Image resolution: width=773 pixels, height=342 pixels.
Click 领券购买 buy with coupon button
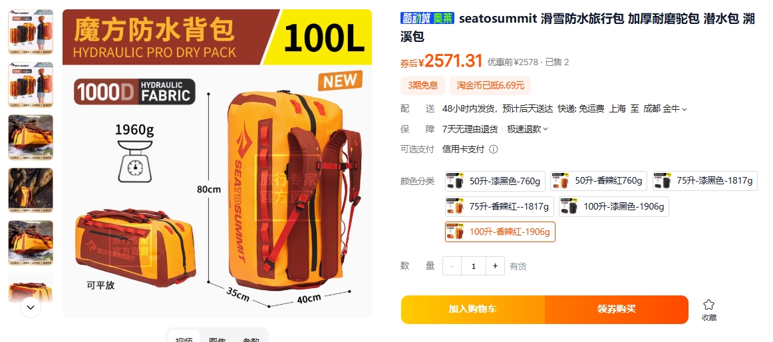tap(617, 309)
